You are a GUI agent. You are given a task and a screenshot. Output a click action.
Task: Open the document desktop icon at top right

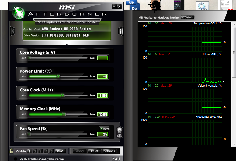[x=227, y=5]
